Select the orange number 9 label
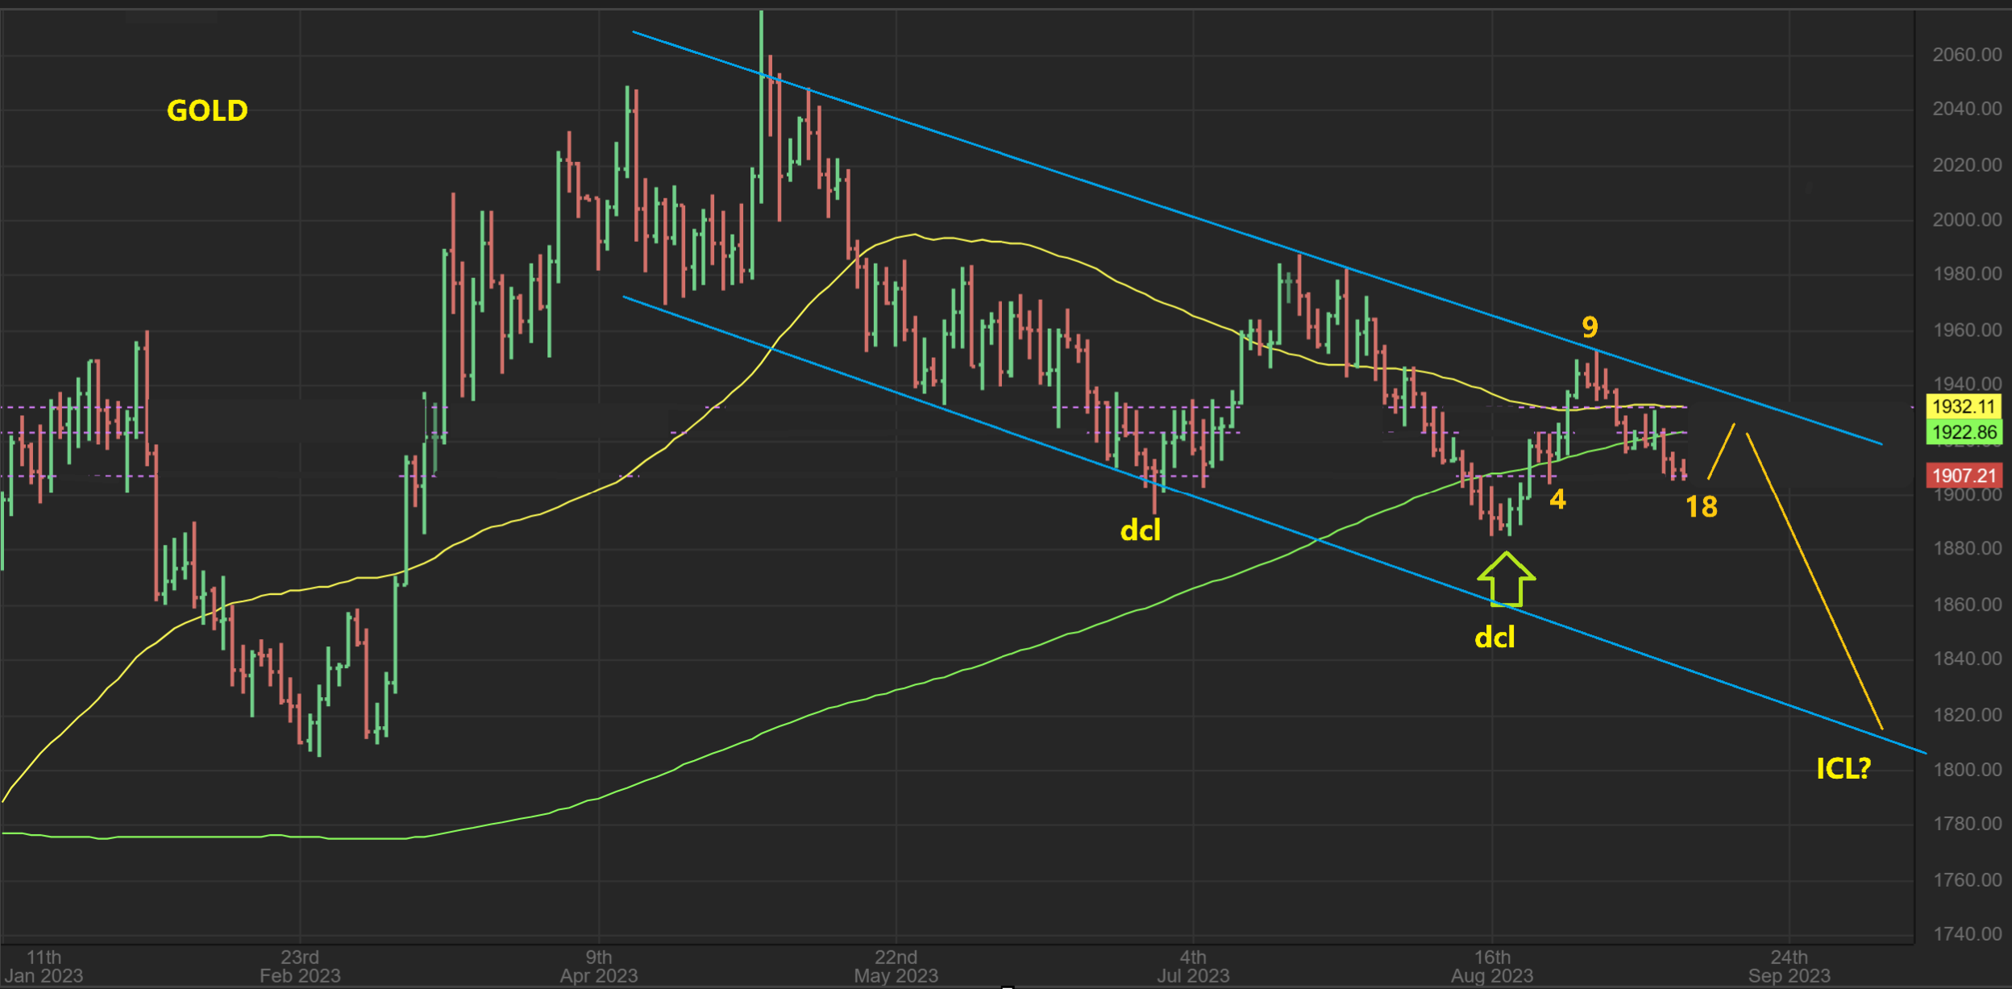2012x989 pixels. (1589, 327)
